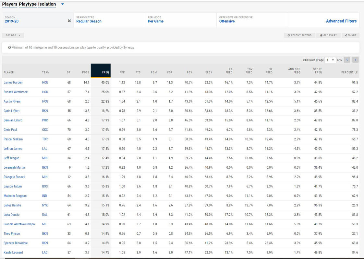
Task: Open Advanced Filters
Action: [341, 21]
